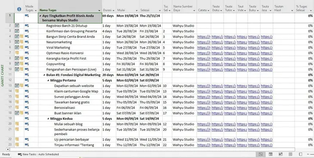The image size is (314, 158).
Task: Collapse the Ayo Tingkatkan Profit Bisnis summary task
Action: pos(41,15)
